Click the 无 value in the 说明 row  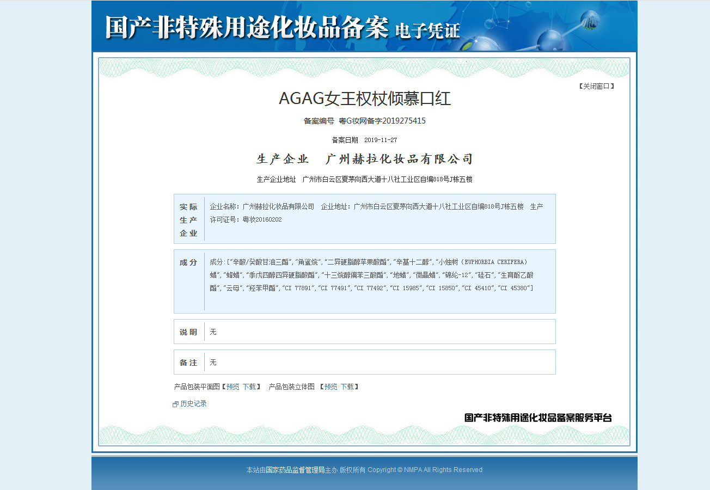pos(213,332)
